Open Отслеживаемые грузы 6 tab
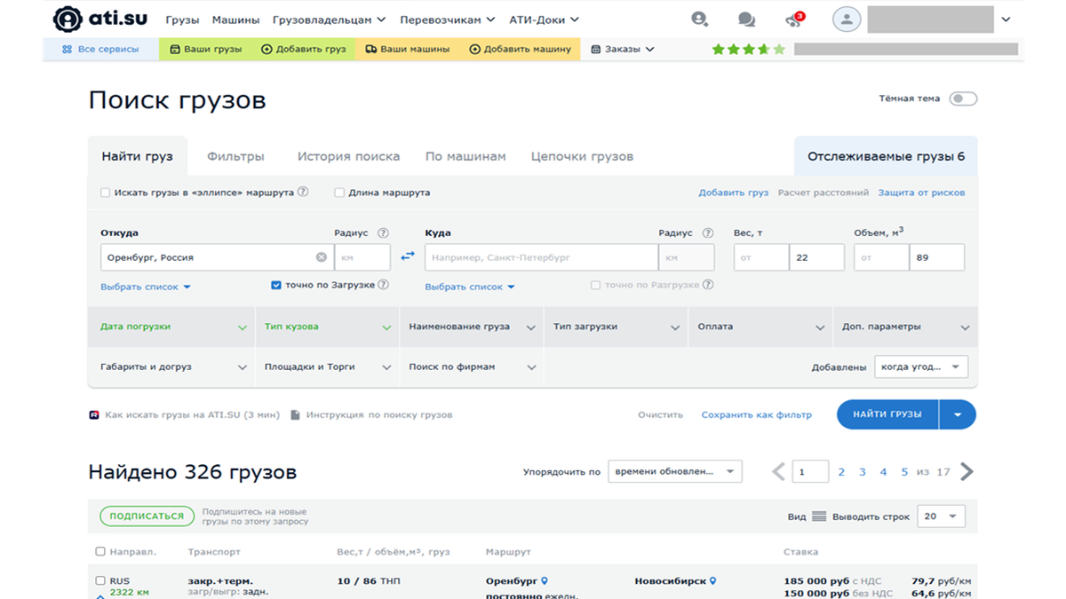The image size is (1066, 599). (886, 156)
